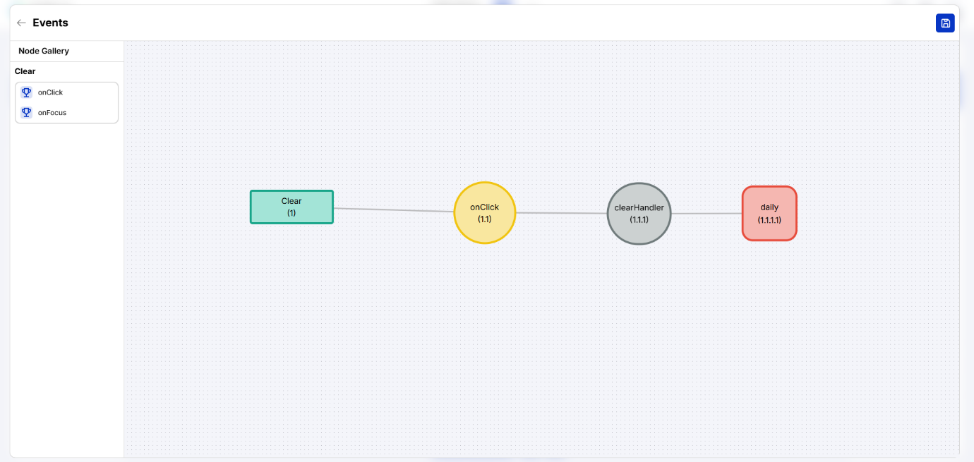
Task: Click the (1.1.1) ID text in the clearHandler node
Action: pyautogui.click(x=639, y=220)
